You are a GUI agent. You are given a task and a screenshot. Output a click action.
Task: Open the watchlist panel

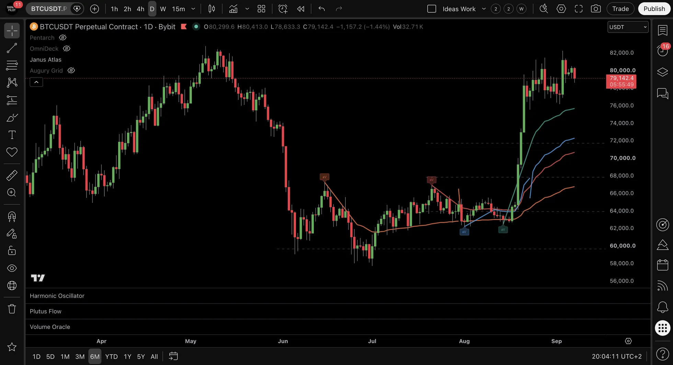tap(662, 30)
